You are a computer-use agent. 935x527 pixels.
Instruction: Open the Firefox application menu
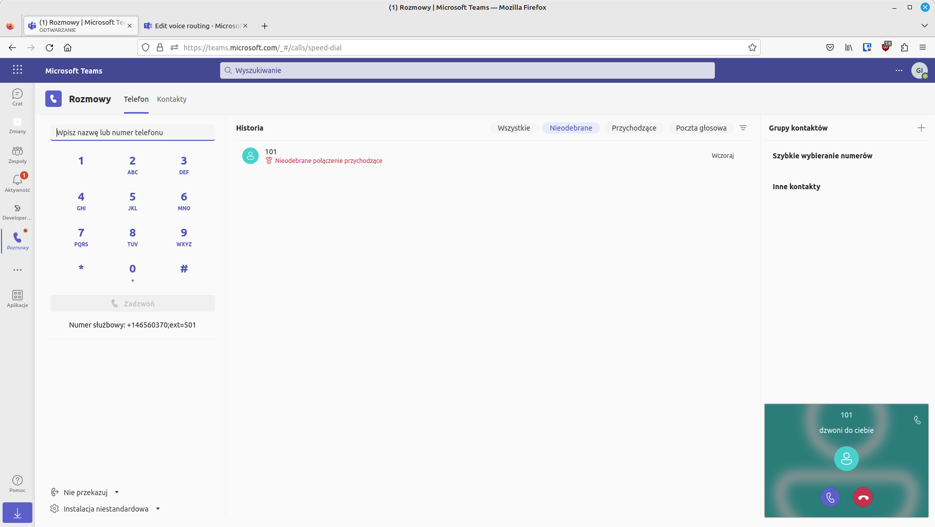click(x=923, y=47)
